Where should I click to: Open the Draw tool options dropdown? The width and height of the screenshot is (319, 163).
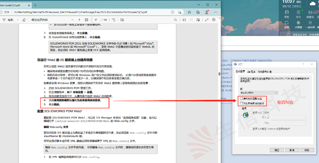pos(18,20)
